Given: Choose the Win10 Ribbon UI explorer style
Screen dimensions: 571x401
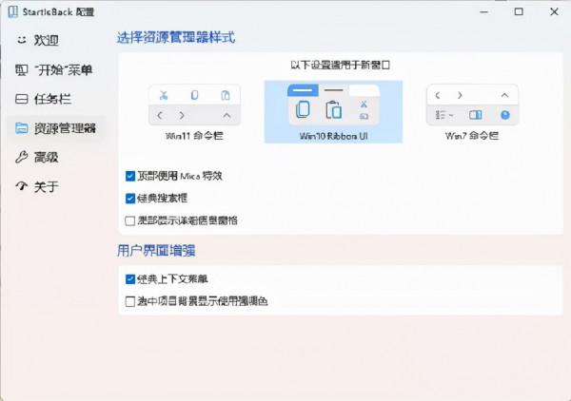Looking at the screenshot, I should point(333,112).
